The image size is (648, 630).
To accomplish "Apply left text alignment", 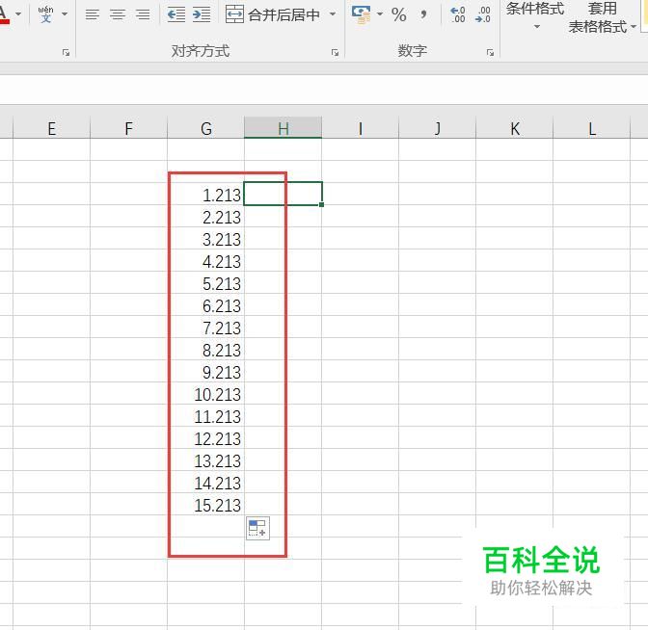I will [93, 14].
